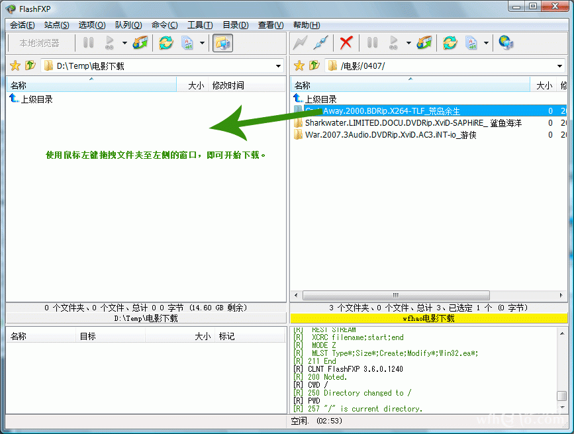The image size is (574, 434).
Task: Open remote bookmarks star icon
Action: pyautogui.click(x=299, y=66)
